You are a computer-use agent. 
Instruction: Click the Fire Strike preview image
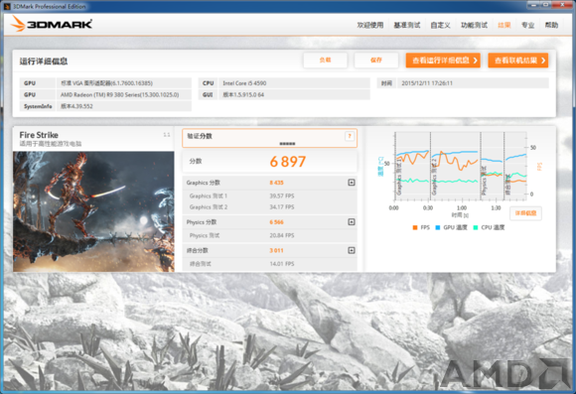[93, 211]
